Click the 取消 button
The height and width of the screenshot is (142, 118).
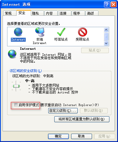[81, 136]
